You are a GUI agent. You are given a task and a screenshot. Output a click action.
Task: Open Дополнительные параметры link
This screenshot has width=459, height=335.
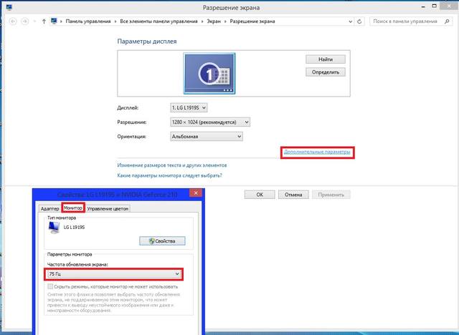tap(317, 152)
